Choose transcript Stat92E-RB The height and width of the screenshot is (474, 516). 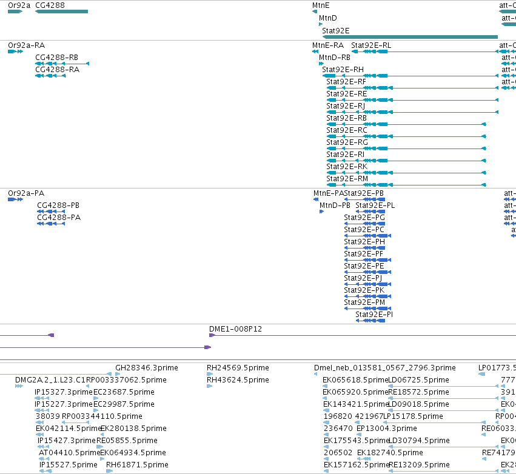tap(346, 118)
